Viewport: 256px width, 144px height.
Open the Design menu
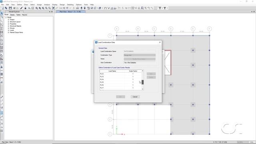[62, 4]
